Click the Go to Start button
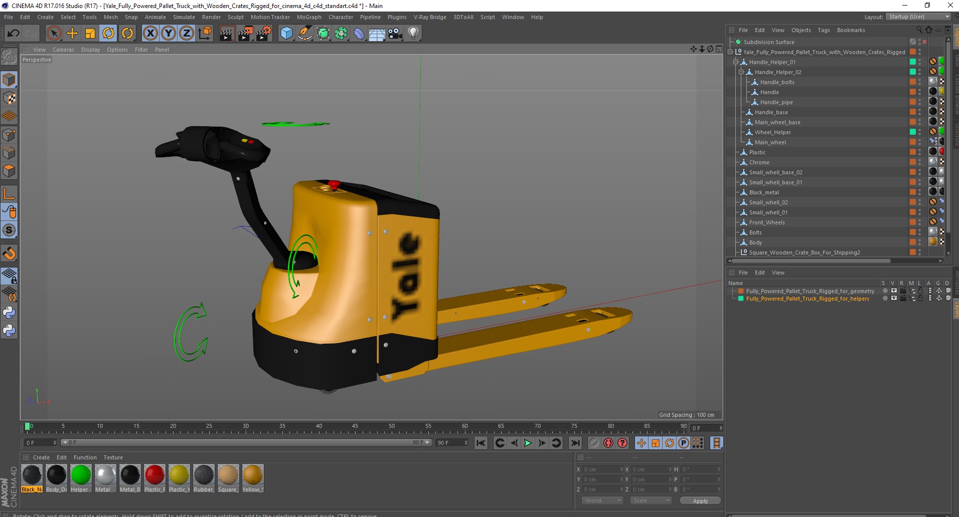The width and height of the screenshot is (959, 517). (x=481, y=443)
